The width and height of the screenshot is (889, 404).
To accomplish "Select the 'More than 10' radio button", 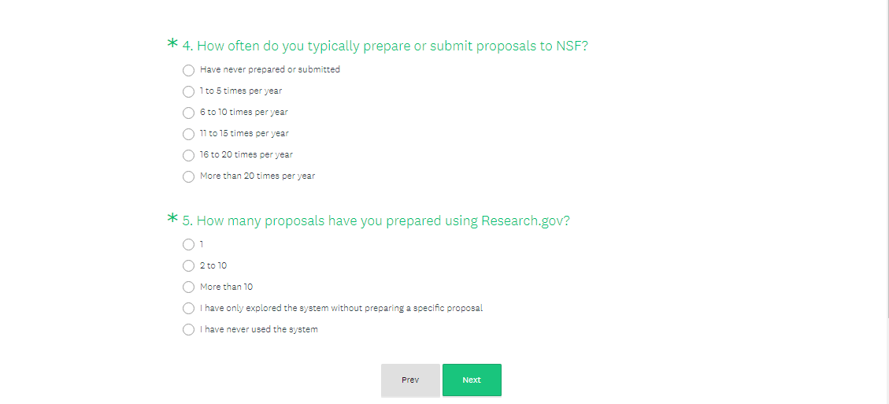I will (188, 287).
